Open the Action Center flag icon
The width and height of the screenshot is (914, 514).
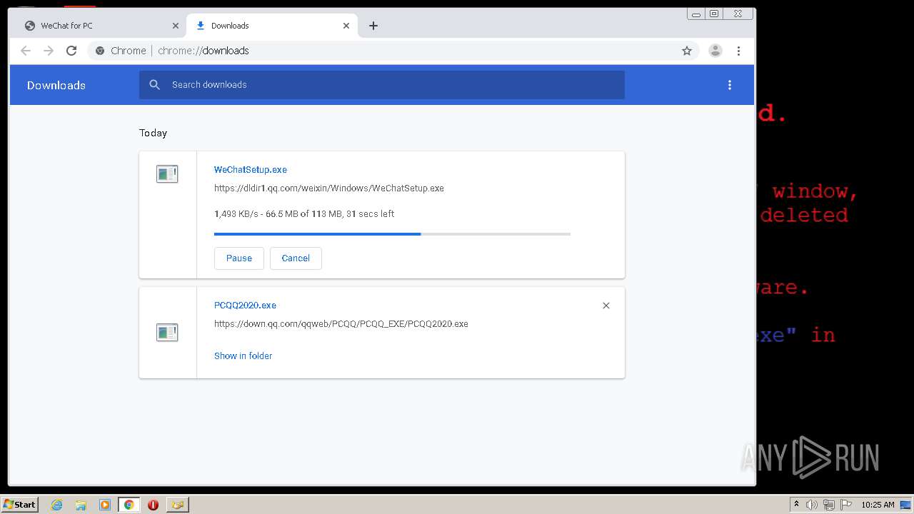846,505
